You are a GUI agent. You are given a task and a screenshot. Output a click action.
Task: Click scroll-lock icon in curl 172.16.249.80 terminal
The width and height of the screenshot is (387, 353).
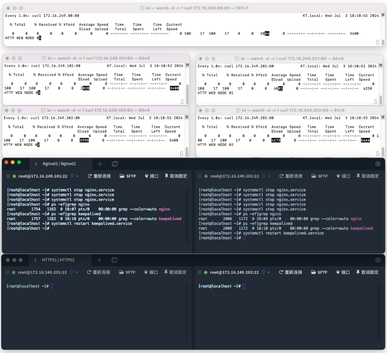pyautogui.click(x=383, y=15)
